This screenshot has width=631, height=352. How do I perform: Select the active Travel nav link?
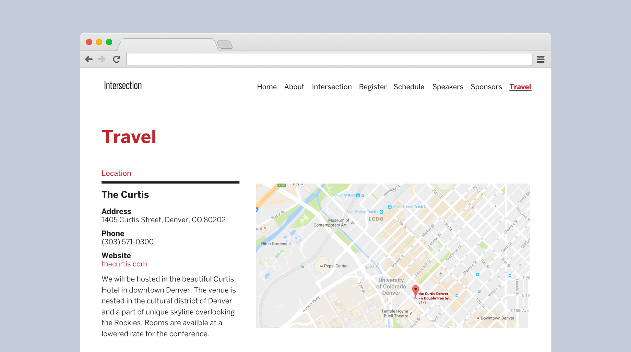520,87
